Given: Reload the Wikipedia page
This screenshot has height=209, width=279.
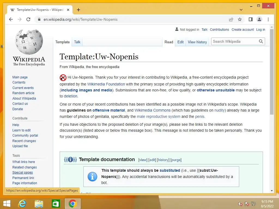Looking at the screenshot, I should [x=28, y=19].
